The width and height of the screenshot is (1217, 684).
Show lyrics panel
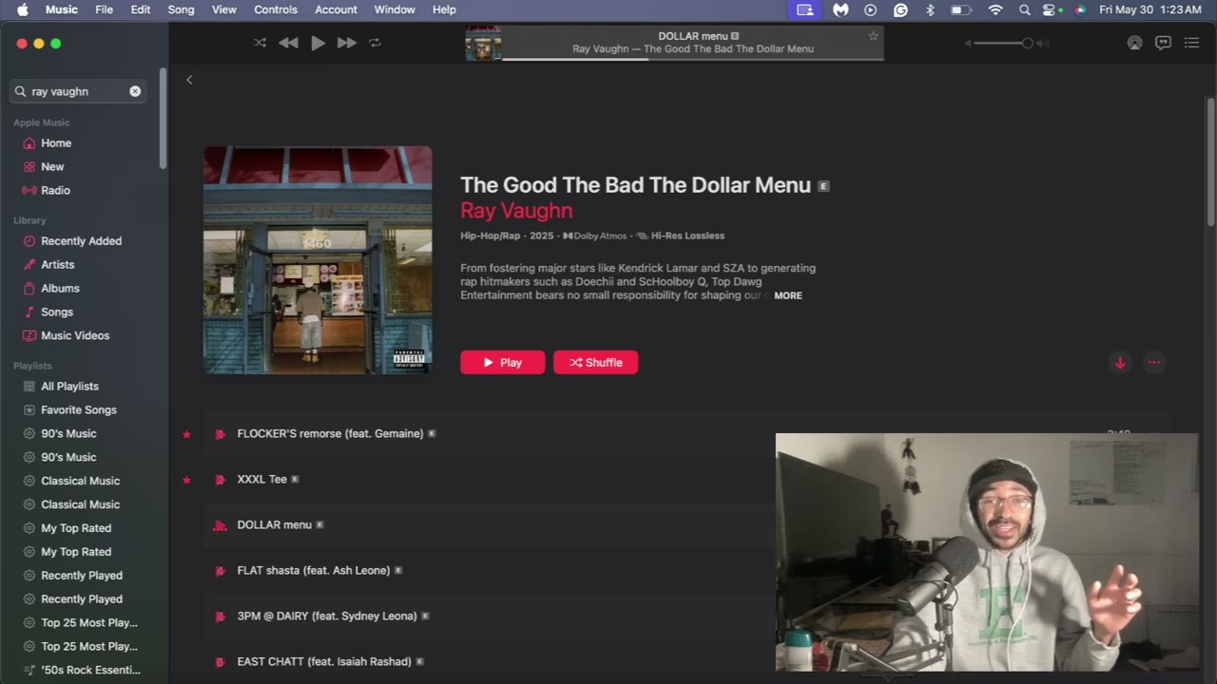point(1163,43)
